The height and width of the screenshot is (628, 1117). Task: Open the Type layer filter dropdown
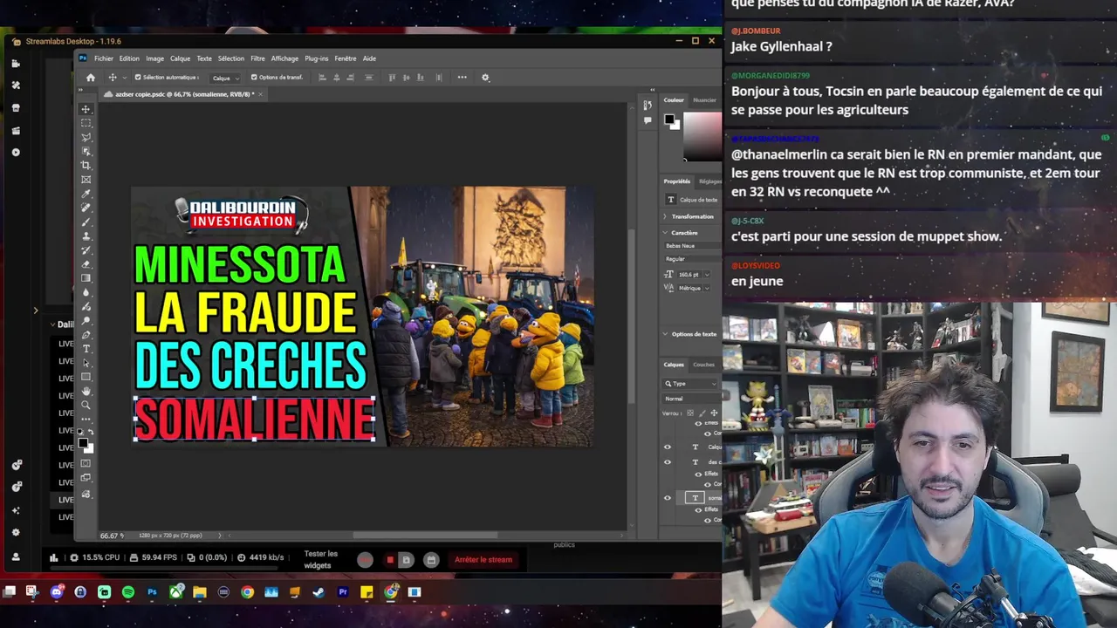tap(690, 383)
